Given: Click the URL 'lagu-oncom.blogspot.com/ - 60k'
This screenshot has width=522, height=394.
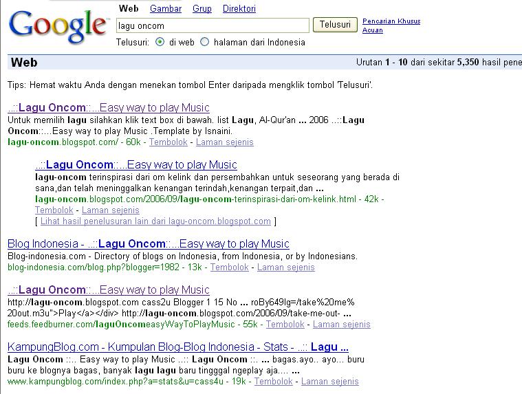Looking at the screenshot, I should [74, 142].
